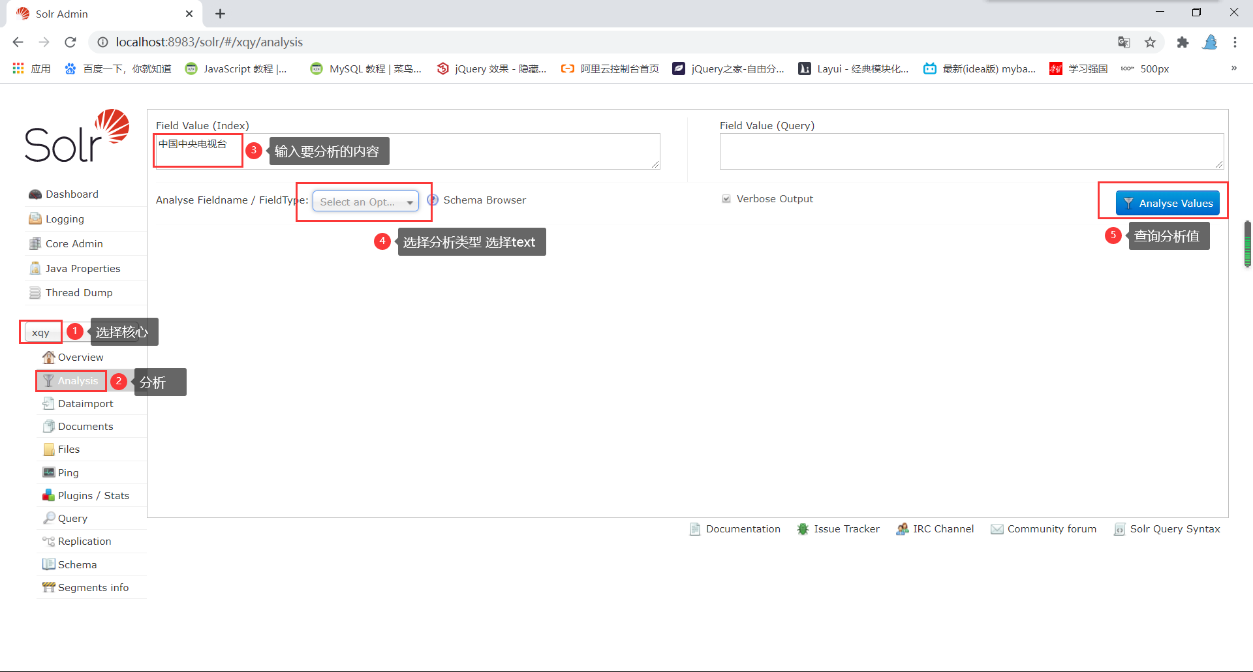Open the MySQL 教程 bookmark

pos(366,69)
